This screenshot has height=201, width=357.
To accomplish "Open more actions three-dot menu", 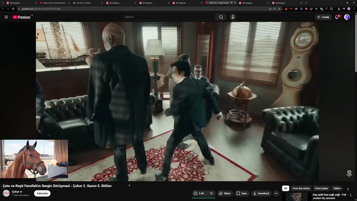I will (x=276, y=193).
